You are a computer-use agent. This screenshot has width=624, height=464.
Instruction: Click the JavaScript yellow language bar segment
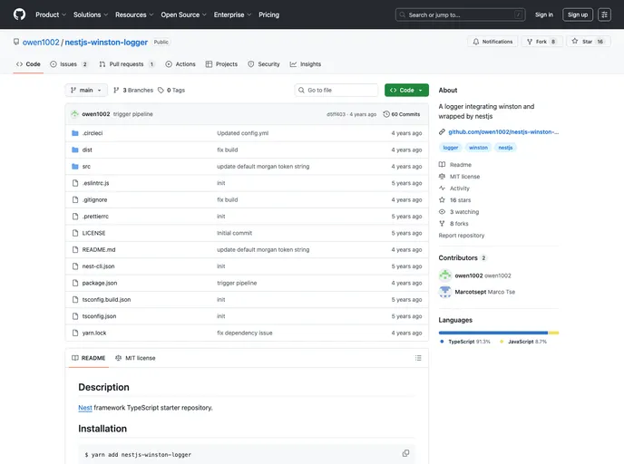point(553,333)
